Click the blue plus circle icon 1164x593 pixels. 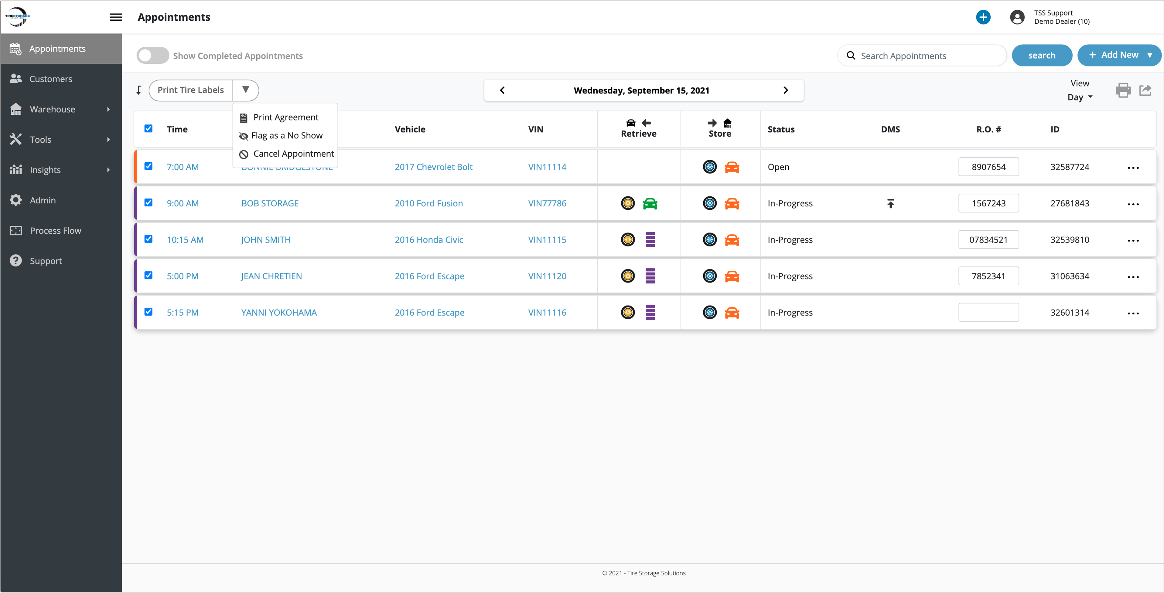(983, 17)
